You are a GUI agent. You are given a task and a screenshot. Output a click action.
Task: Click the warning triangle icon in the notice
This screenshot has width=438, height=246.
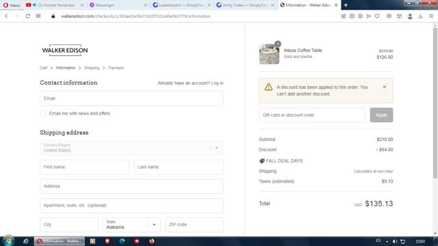pos(268,87)
